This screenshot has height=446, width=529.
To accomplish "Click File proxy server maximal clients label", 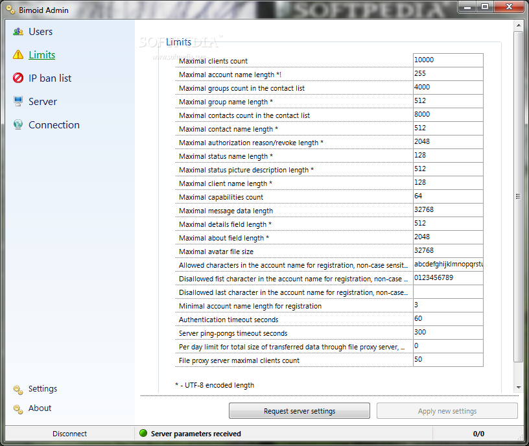I will point(239,360).
